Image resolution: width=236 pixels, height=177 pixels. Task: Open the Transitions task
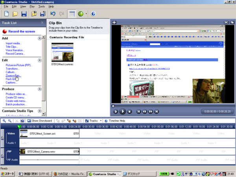click(13, 68)
